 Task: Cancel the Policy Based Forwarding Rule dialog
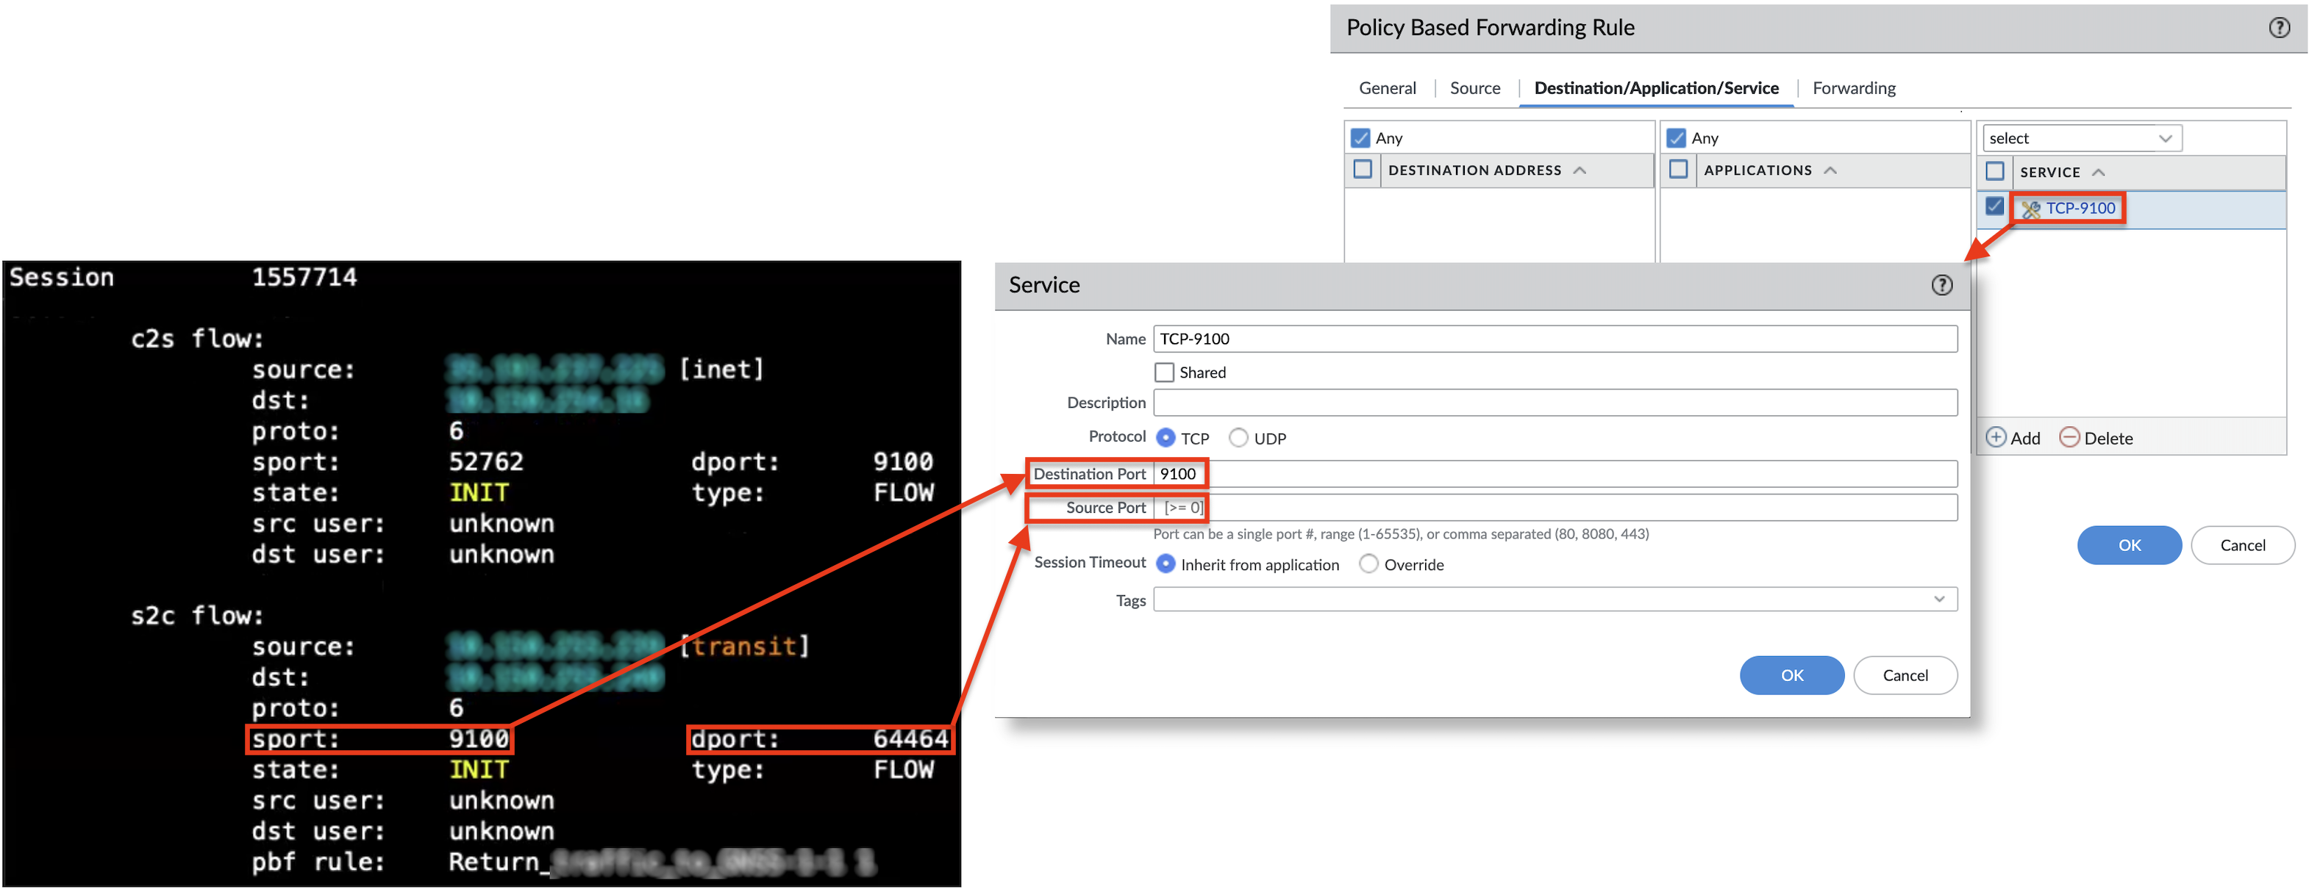(x=2242, y=545)
